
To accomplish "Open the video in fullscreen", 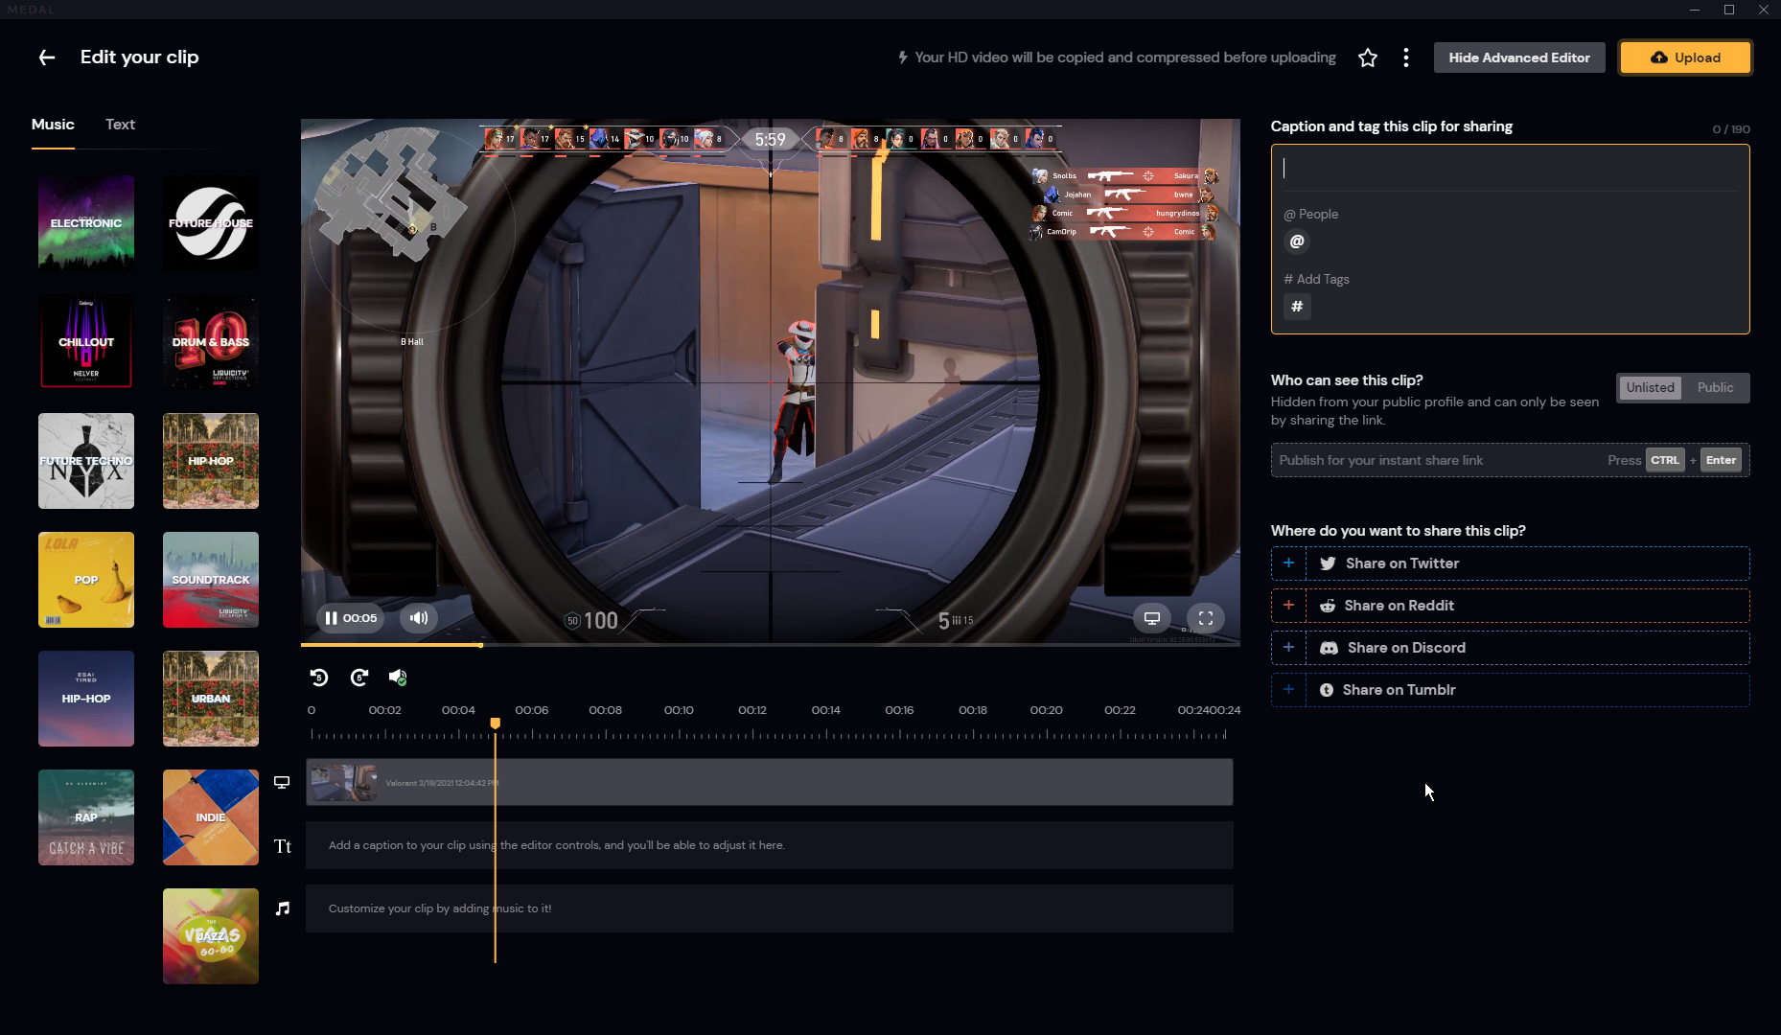I will [1206, 618].
